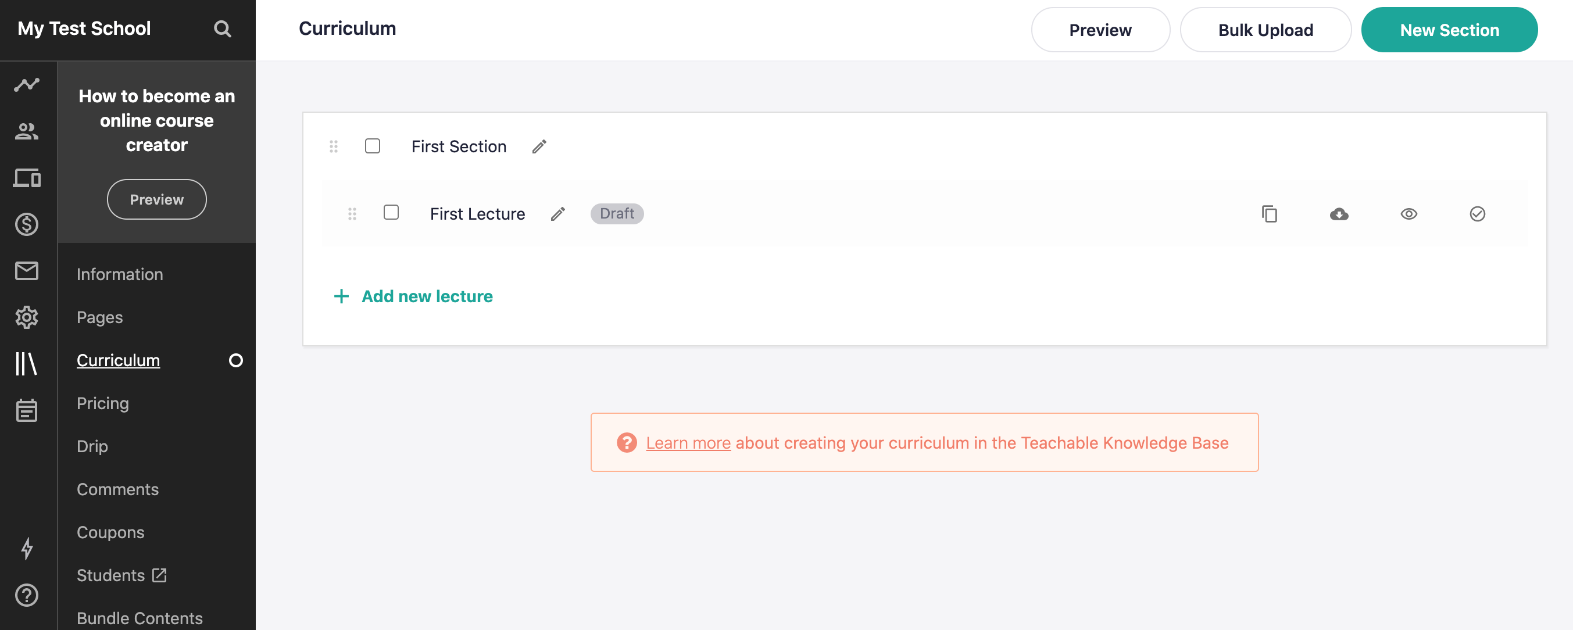Click the cloud download icon for First Lecture
The width and height of the screenshot is (1573, 630).
point(1339,214)
